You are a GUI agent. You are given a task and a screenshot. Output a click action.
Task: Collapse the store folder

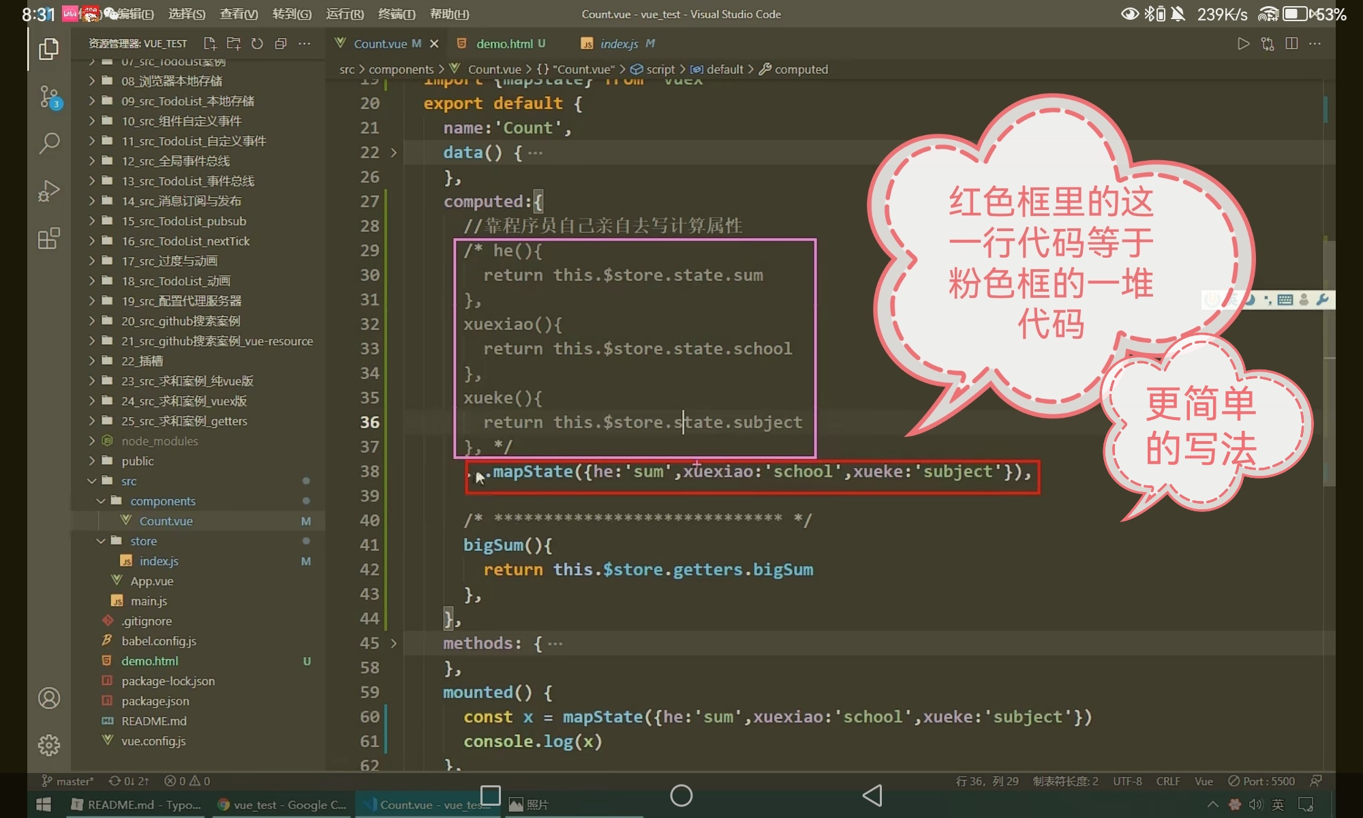click(143, 541)
